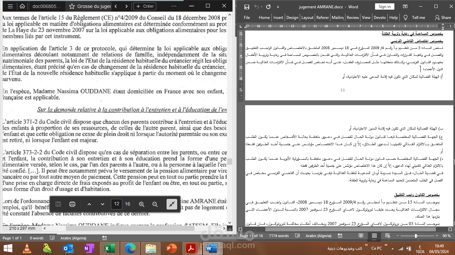Click the Créer button
455x255 pixels.
(x=145, y=6)
